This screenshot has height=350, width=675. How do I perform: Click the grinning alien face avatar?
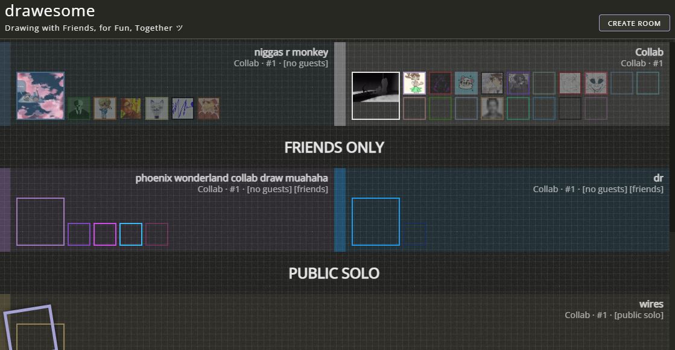596,83
